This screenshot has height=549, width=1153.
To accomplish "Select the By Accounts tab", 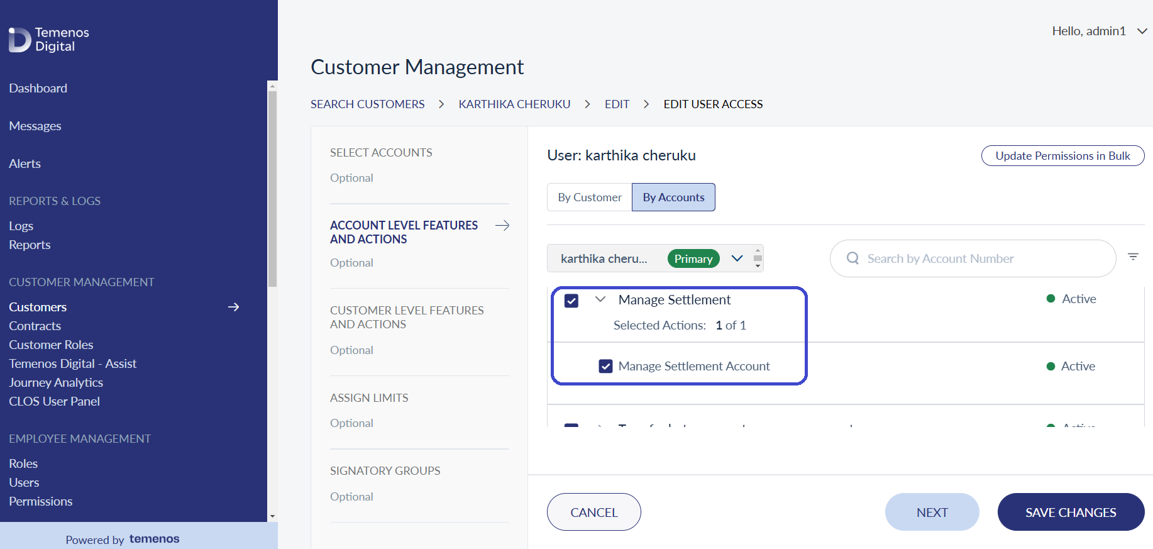I will click(673, 197).
